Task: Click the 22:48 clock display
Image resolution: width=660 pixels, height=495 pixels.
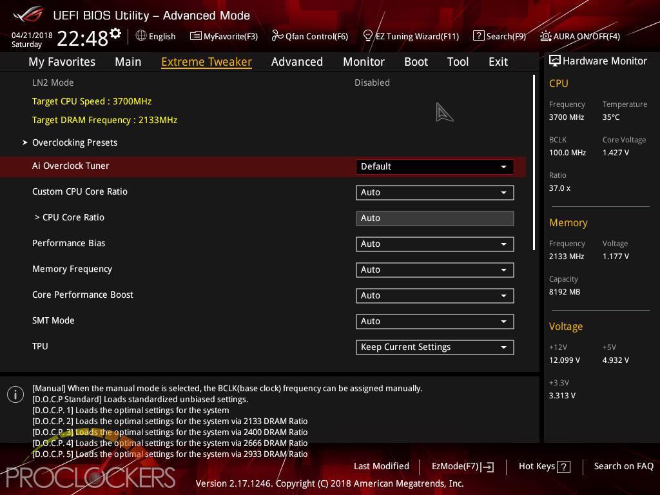Action: (82, 39)
